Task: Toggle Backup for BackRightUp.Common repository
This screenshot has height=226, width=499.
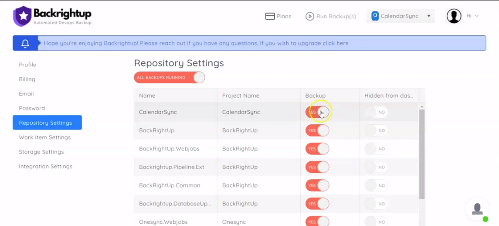Action: coord(317,185)
